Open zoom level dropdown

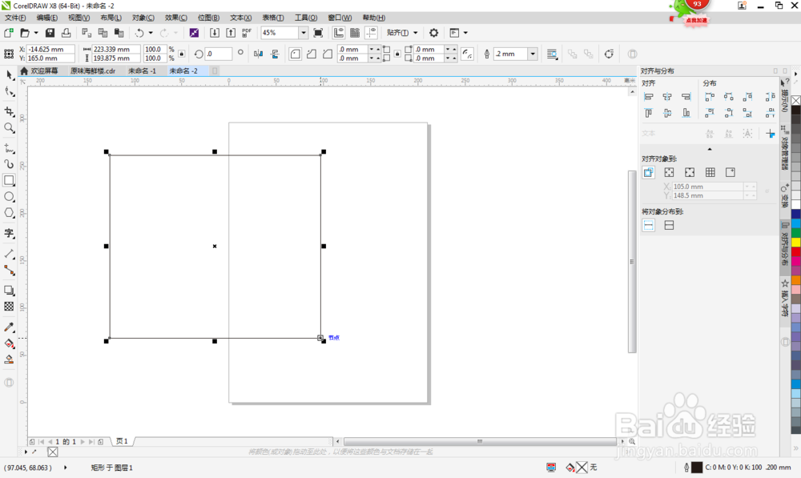click(x=303, y=33)
